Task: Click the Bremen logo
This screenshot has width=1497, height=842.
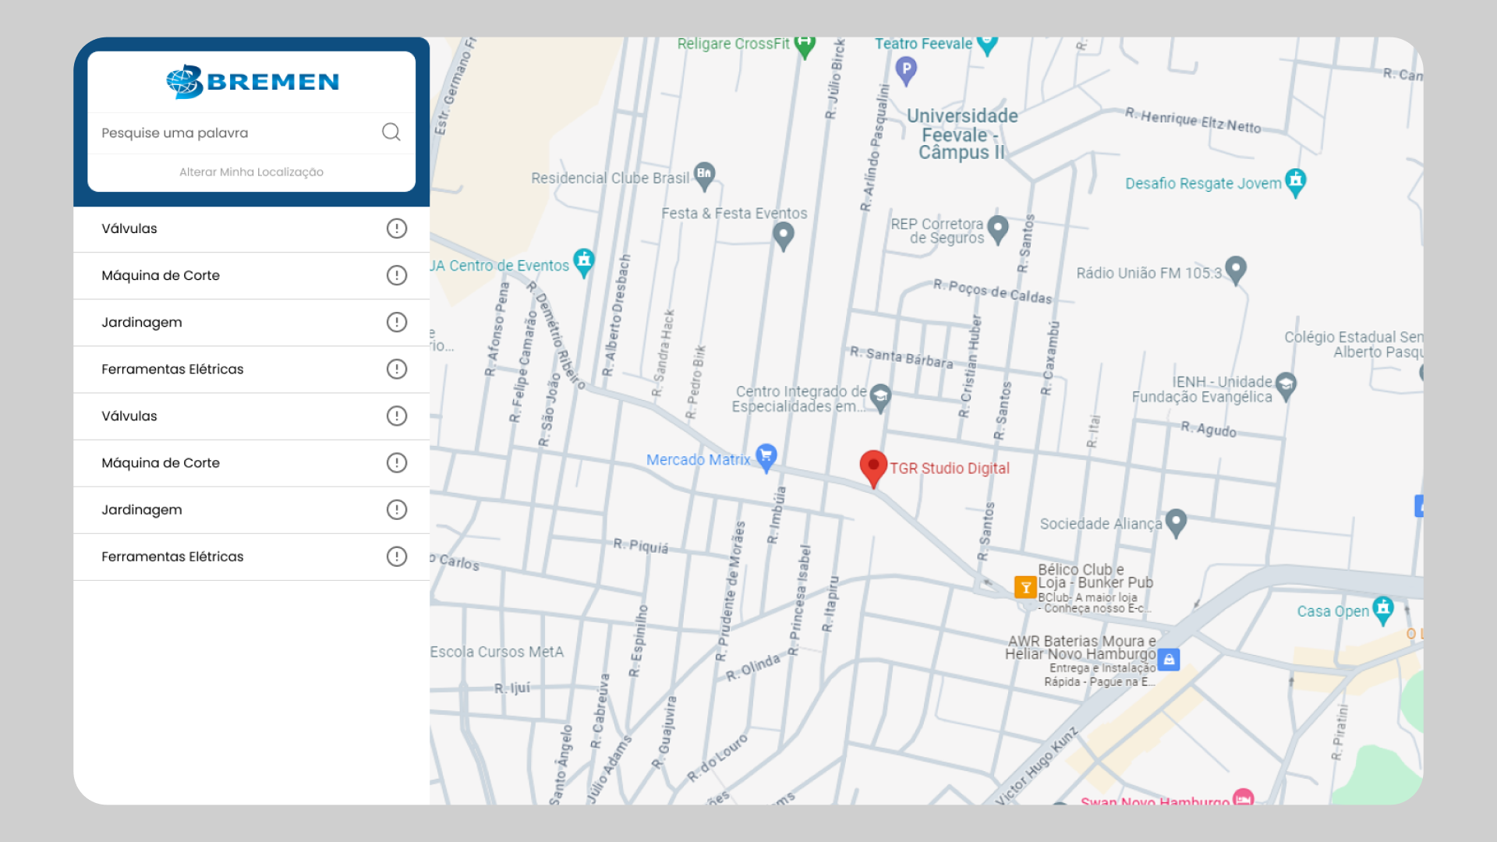Action: [252, 82]
